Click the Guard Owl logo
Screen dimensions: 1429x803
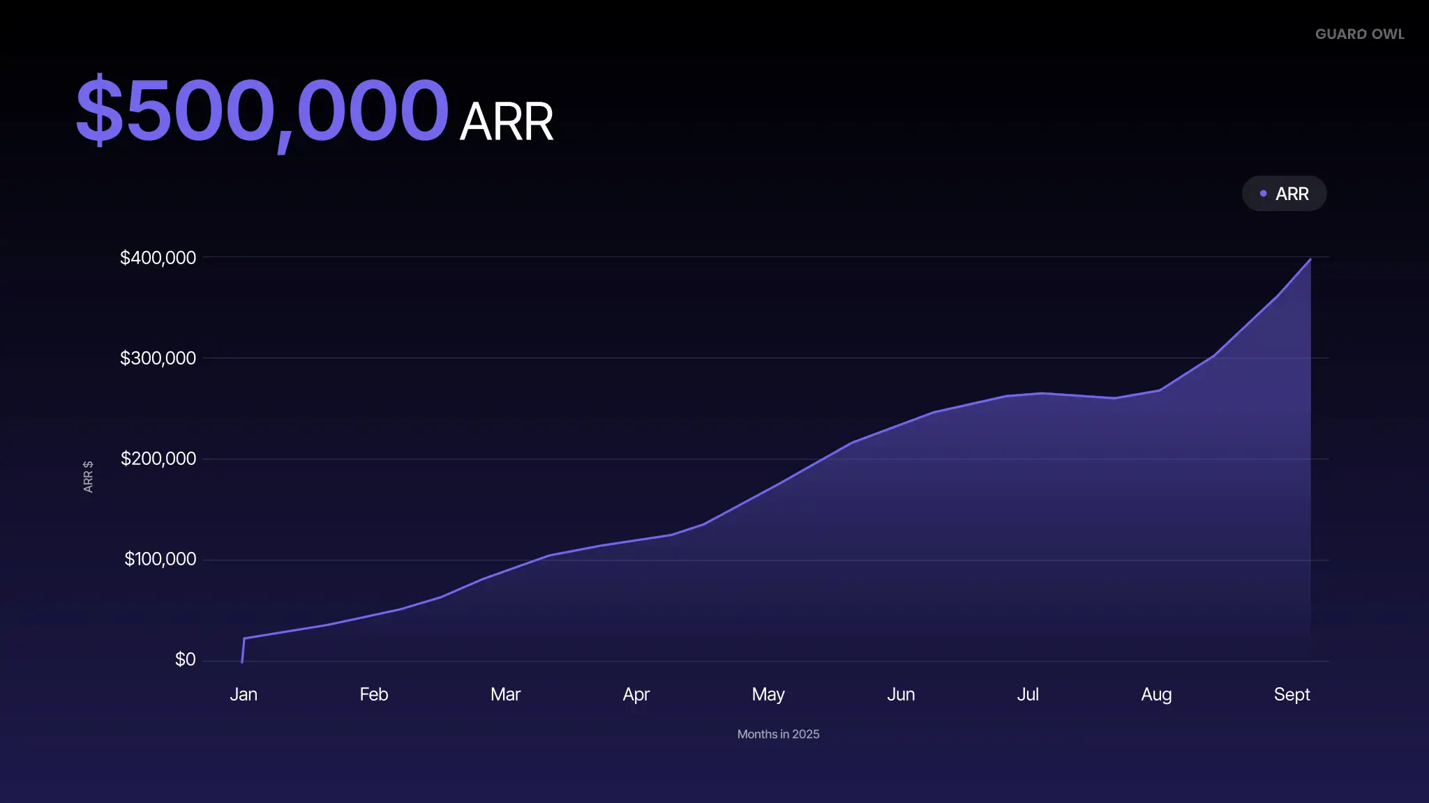click(x=1359, y=34)
